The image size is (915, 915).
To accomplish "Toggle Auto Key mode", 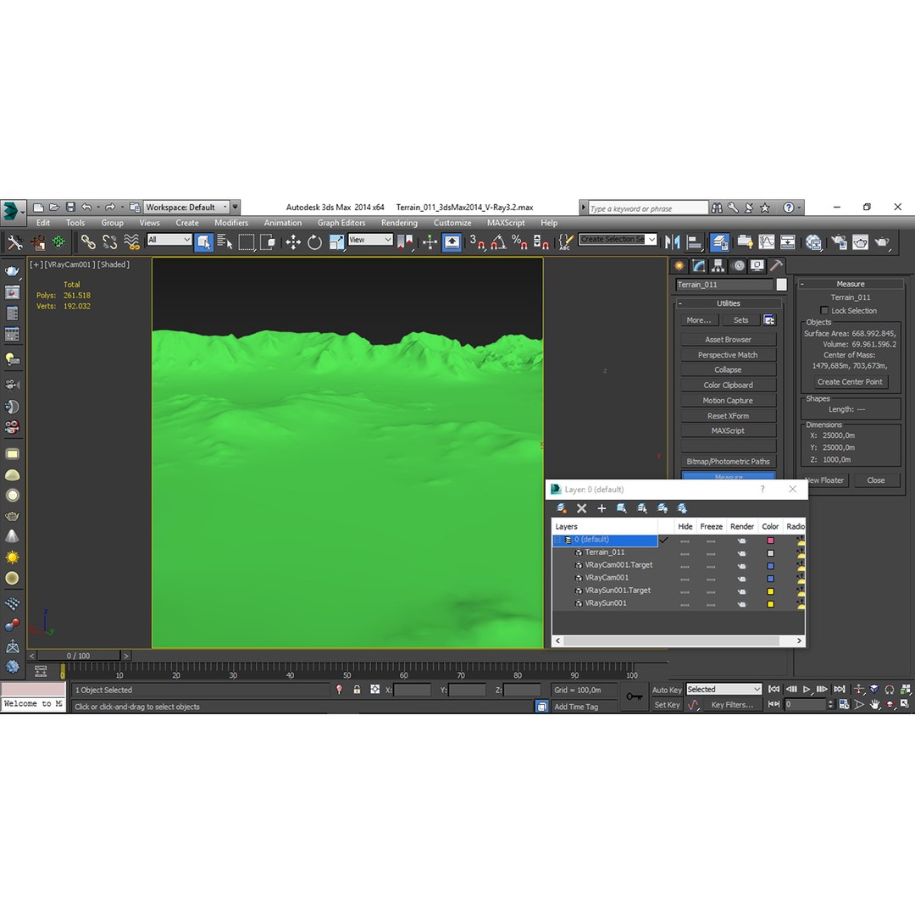I will pos(667,690).
